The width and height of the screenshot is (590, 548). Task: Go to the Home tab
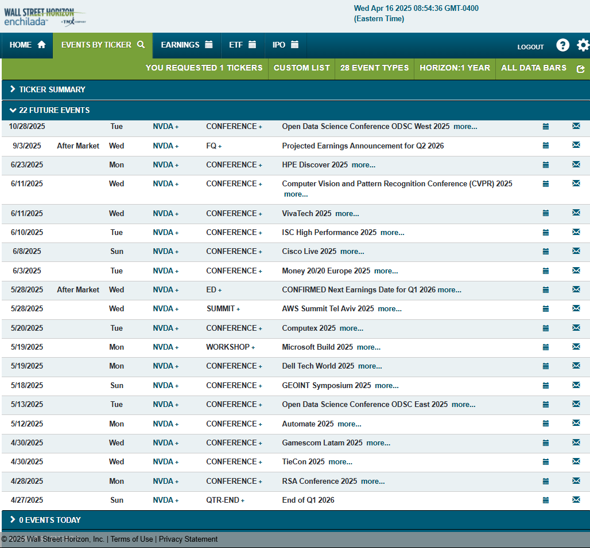[x=27, y=45]
